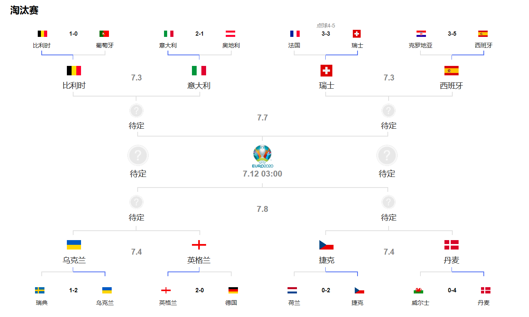Select the Sweden flag icon

point(40,290)
